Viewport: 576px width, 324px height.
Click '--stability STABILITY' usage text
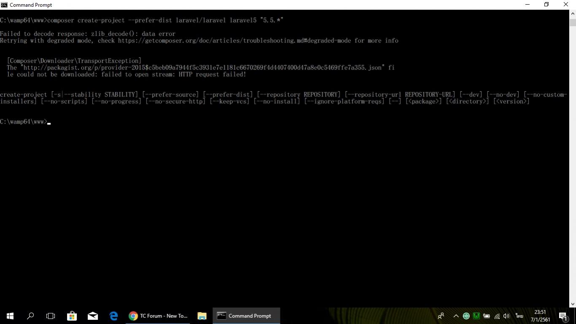pyautogui.click(x=100, y=94)
